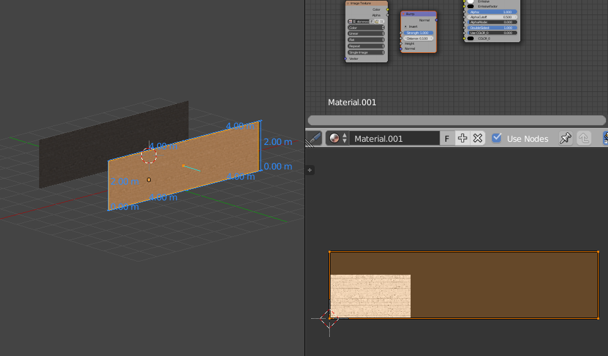The height and width of the screenshot is (356, 608).
Task: Click the unlink image icon in Image Texture node
Action: click(382, 21)
